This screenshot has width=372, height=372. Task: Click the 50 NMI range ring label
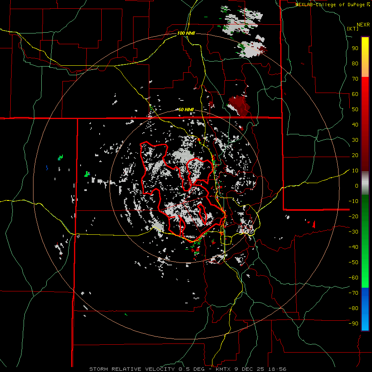(186, 110)
